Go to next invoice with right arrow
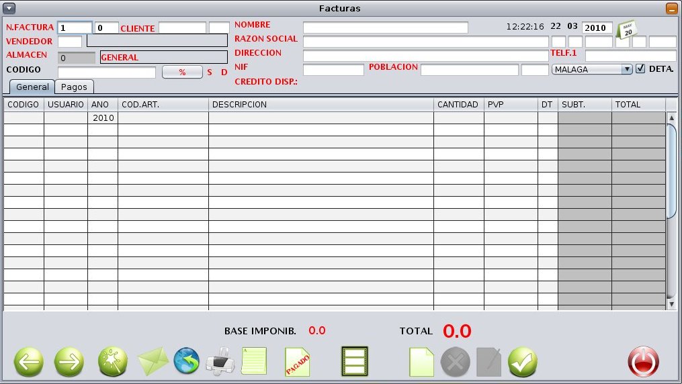 [x=69, y=361]
